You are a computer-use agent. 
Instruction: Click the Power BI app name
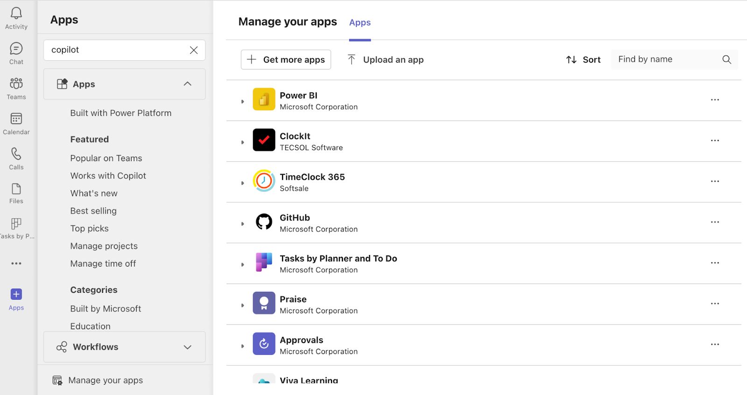(x=298, y=95)
